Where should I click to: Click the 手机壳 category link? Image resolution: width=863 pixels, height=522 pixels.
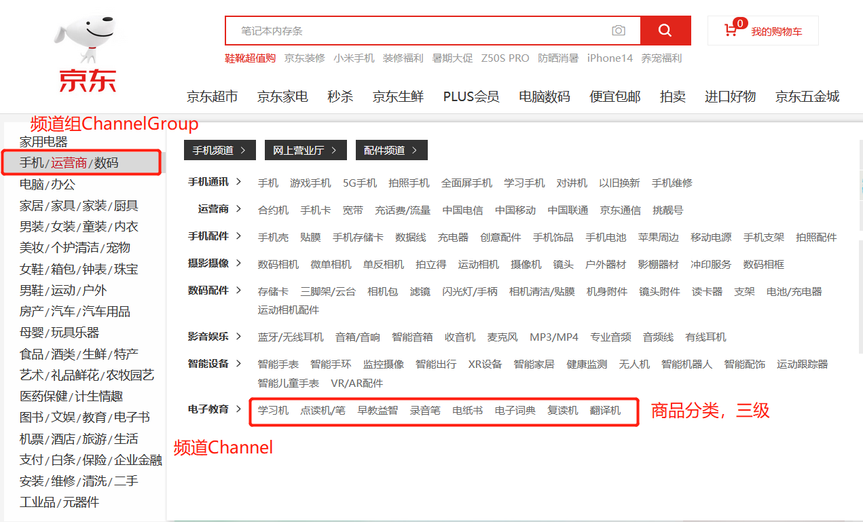(x=273, y=238)
